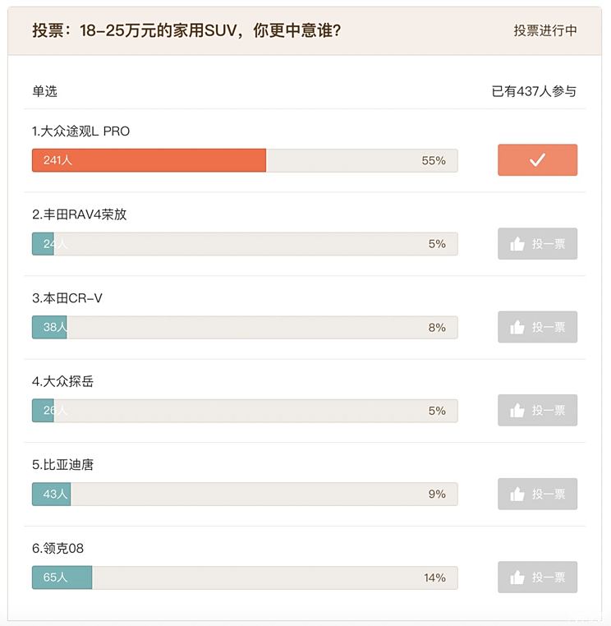Click the 丰田RAV4荣放 result bar
Image resolution: width=611 pixels, height=626 pixels.
[245, 244]
